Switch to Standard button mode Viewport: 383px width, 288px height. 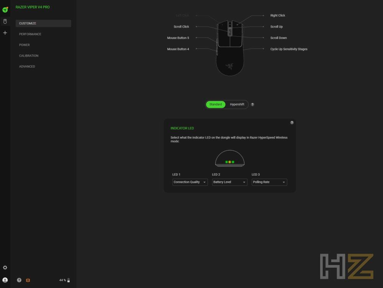215,104
